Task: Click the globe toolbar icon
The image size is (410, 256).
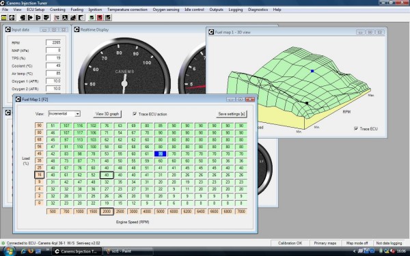Action: click(x=12, y=18)
